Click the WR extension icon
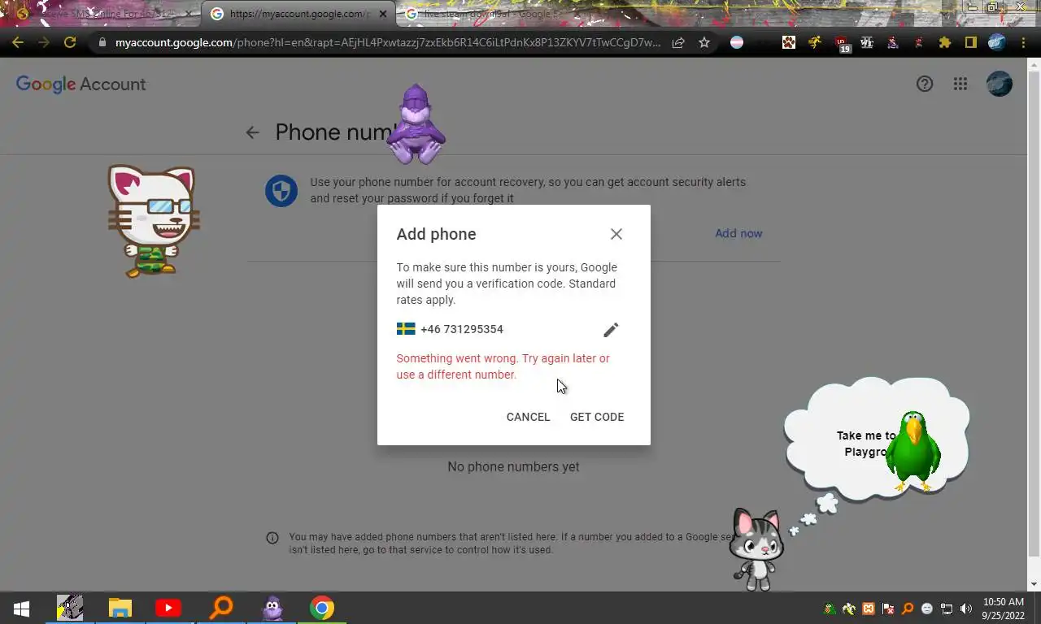 click(x=867, y=42)
